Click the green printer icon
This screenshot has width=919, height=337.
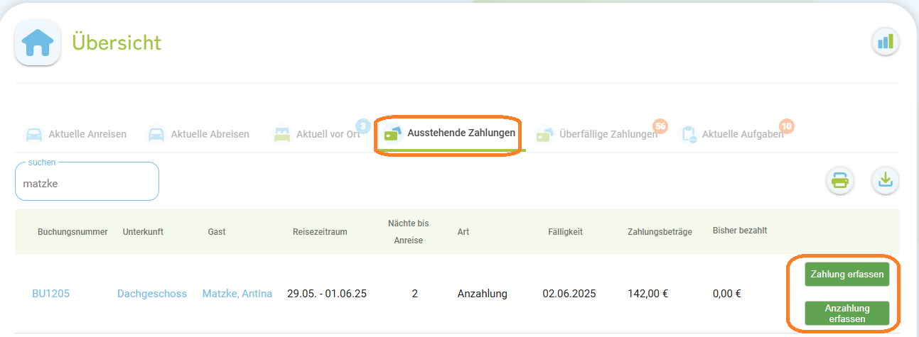coord(839,180)
